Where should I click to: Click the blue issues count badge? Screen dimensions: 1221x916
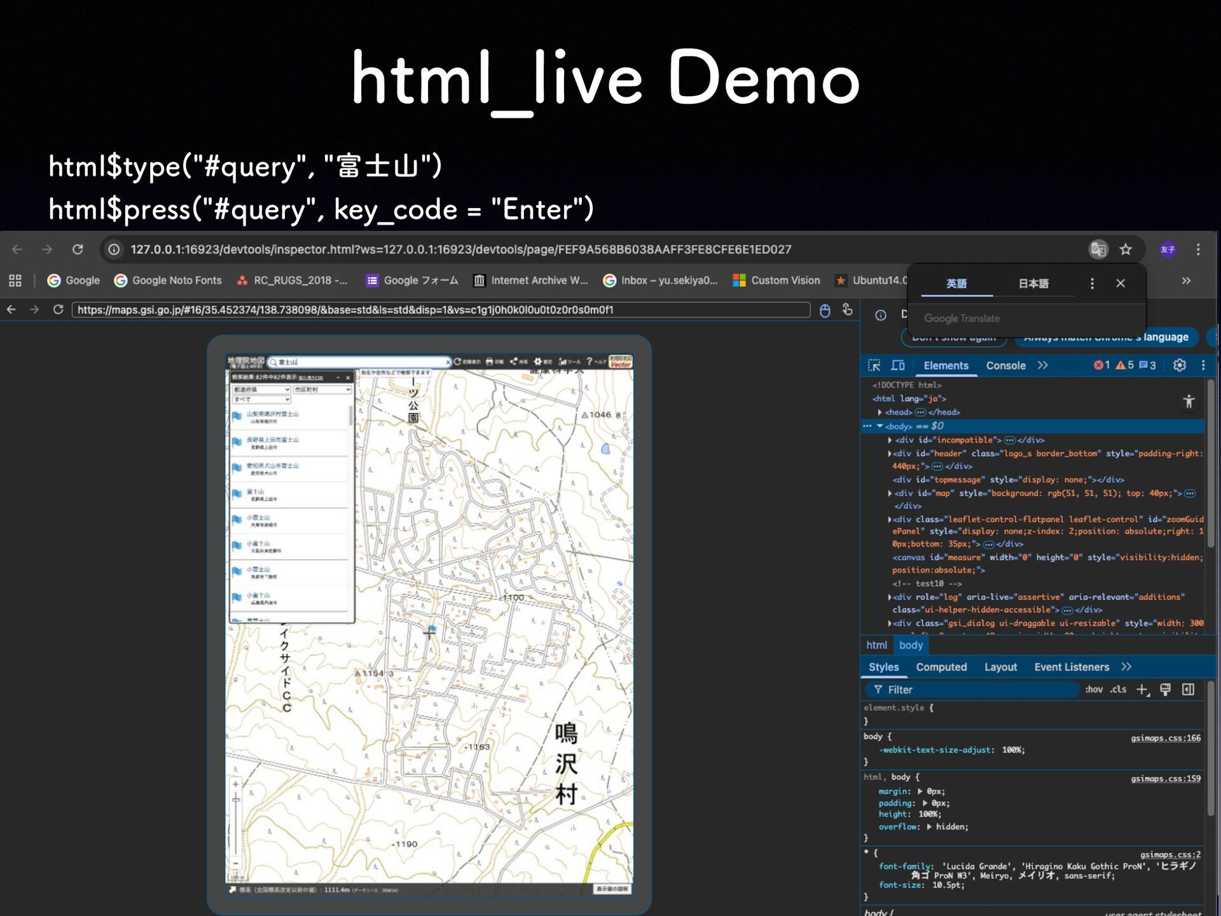pyautogui.click(x=1147, y=365)
